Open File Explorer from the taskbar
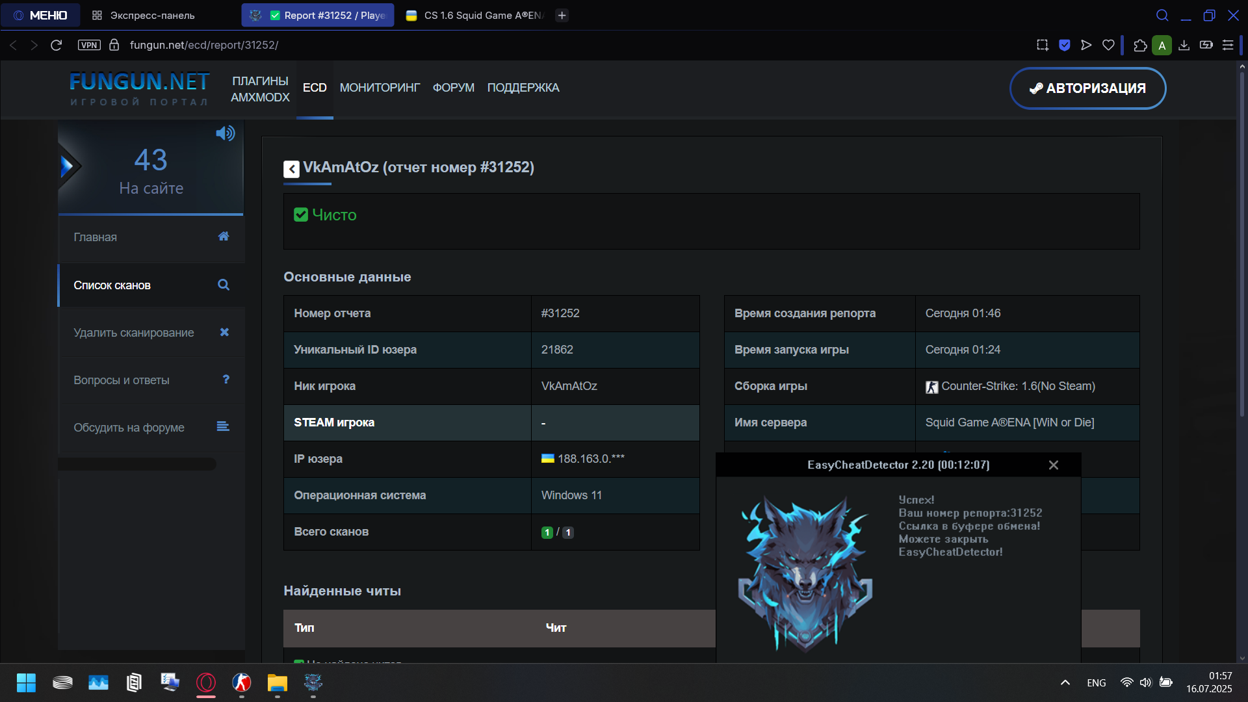Image resolution: width=1248 pixels, height=702 pixels. (x=278, y=682)
